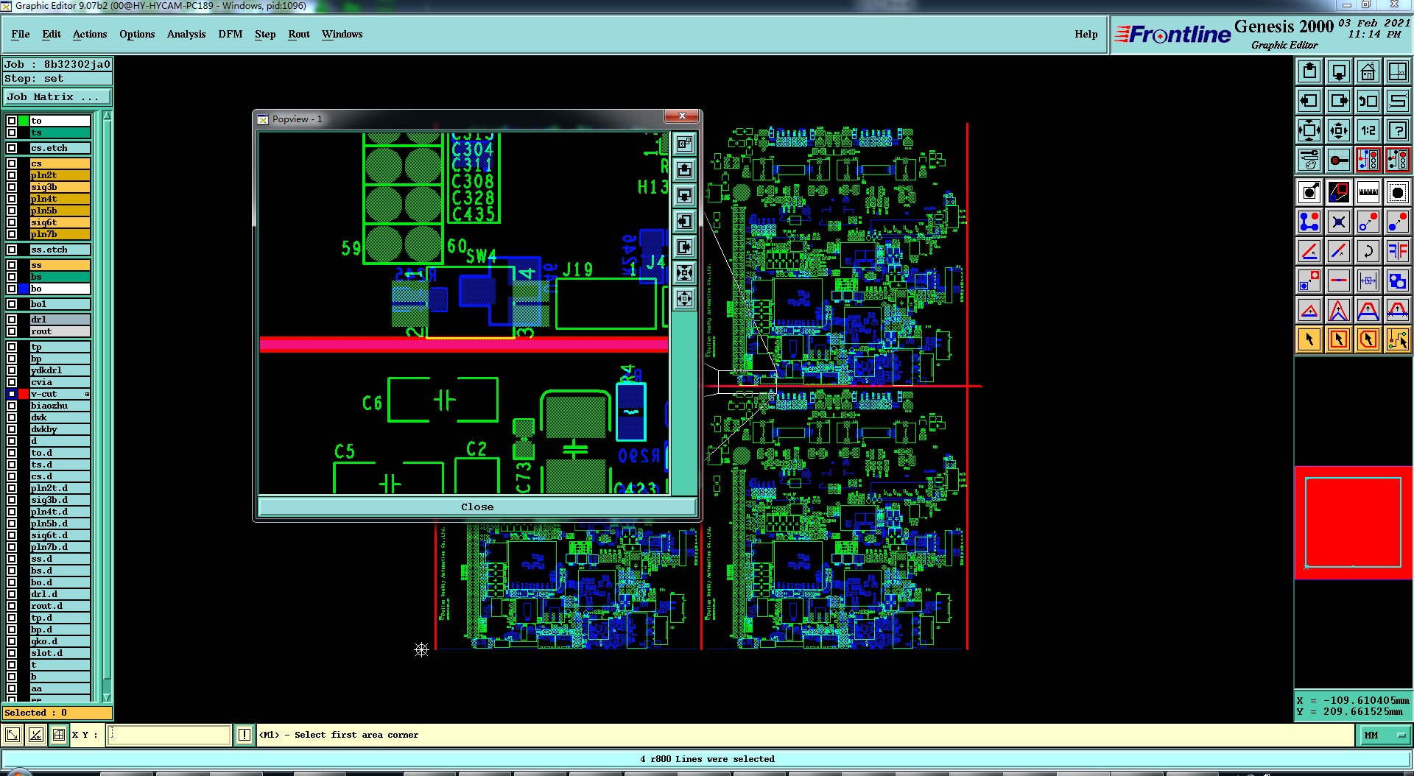The width and height of the screenshot is (1414, 776).
Task: Select the 1:2 zoom scale icon
Action: click(x=1368, y=130)
